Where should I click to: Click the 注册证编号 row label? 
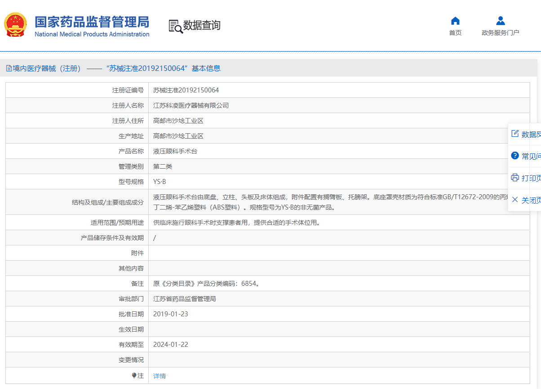128,90
